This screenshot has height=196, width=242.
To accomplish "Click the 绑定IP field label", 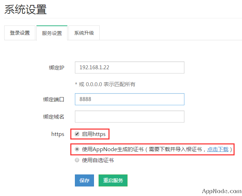I will pos(57,67).
